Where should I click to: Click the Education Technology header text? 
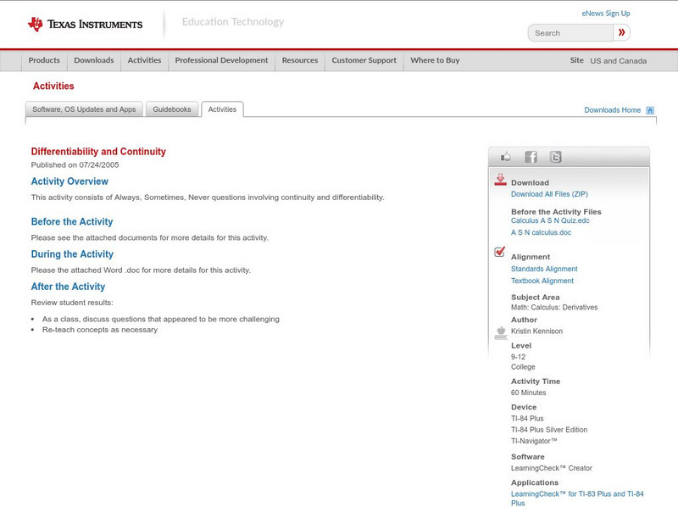[x=233, y=22]
